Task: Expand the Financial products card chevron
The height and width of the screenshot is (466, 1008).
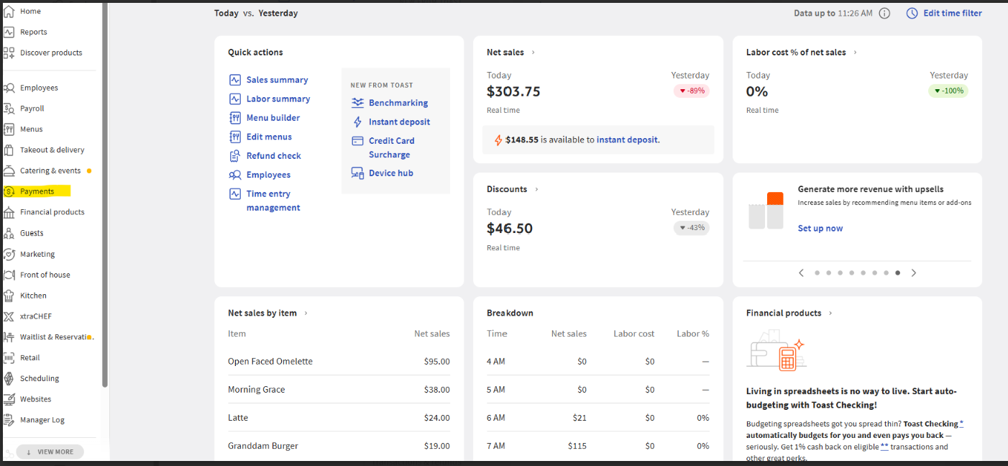Action: pyautogui.click(x=830, y=314)
